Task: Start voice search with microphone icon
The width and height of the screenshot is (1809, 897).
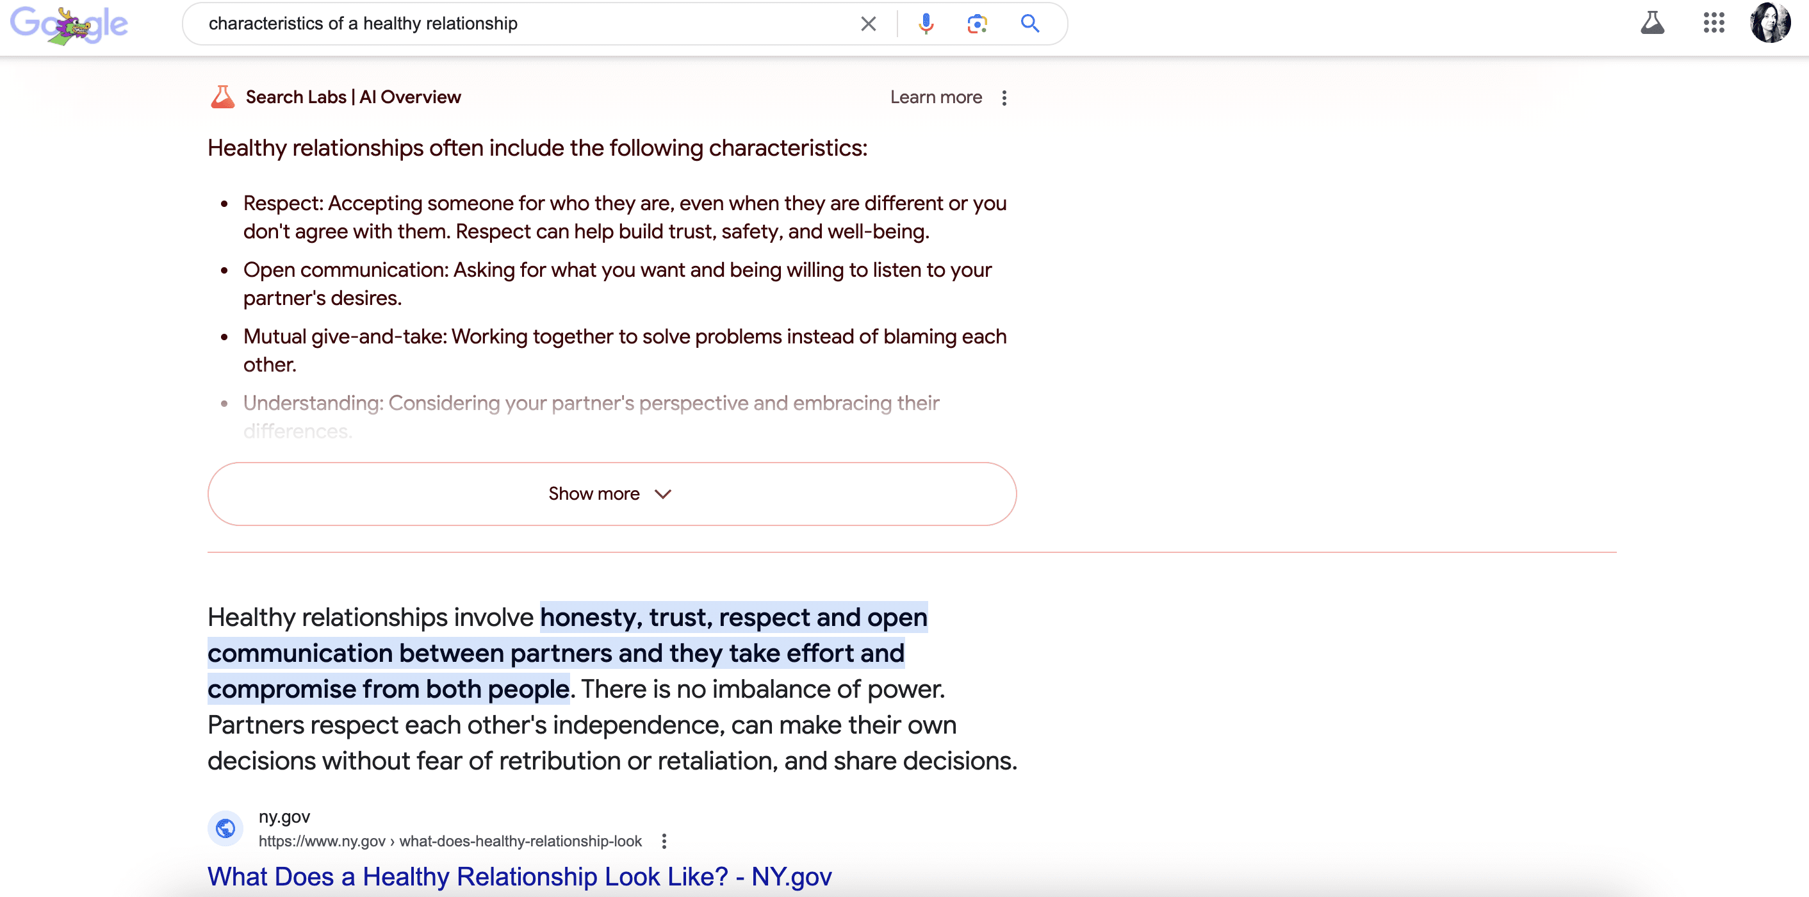Action: coord(926,24)
